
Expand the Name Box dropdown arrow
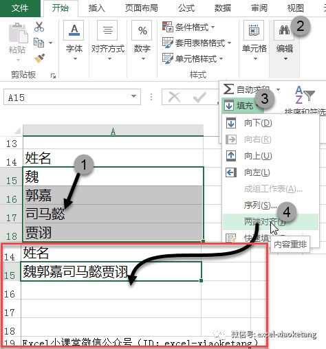pos(133,96)
